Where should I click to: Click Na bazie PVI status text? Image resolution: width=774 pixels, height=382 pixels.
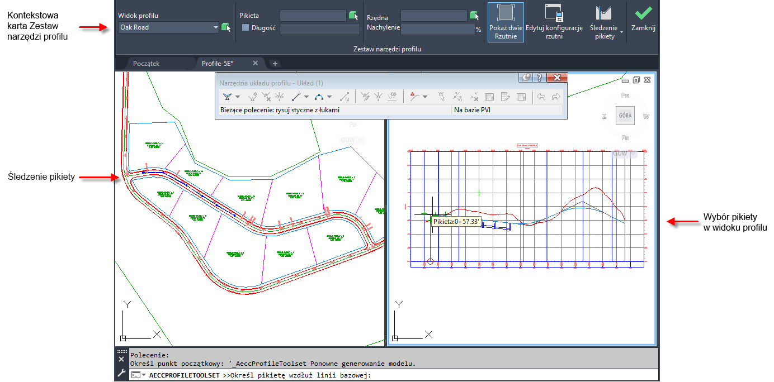[x=473, y=110]
